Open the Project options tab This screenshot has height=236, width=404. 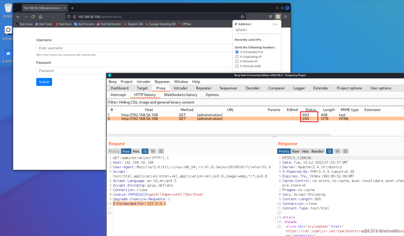(x=349, y=88)
